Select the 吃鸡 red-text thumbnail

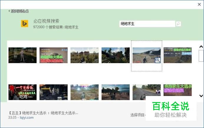click(22, 92)
